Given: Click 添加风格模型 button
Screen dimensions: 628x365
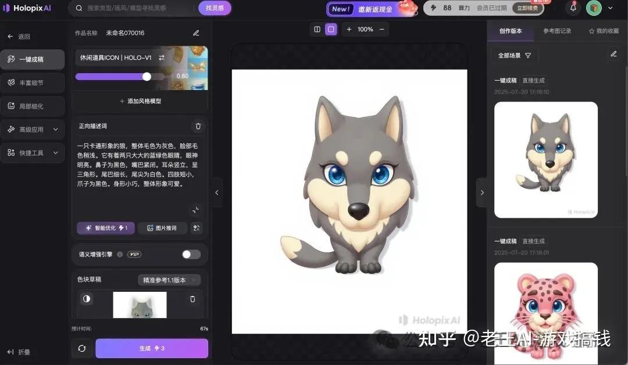Looking at the screenshot, I should pyautogui.click(x=140, y=101).
